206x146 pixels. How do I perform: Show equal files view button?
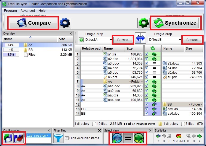click(128, 138)
